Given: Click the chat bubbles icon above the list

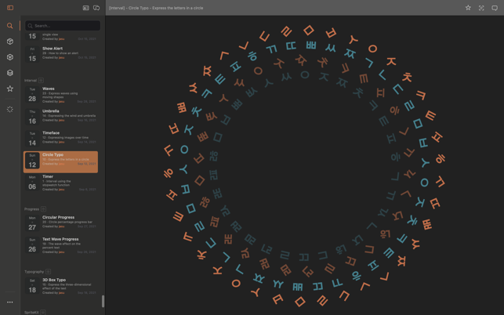Looking at the screenshot, I should point(96,8).
